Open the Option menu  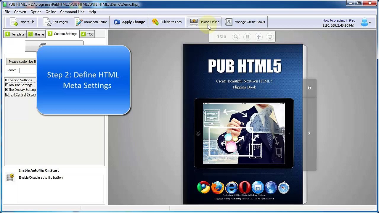click(36, 12)
